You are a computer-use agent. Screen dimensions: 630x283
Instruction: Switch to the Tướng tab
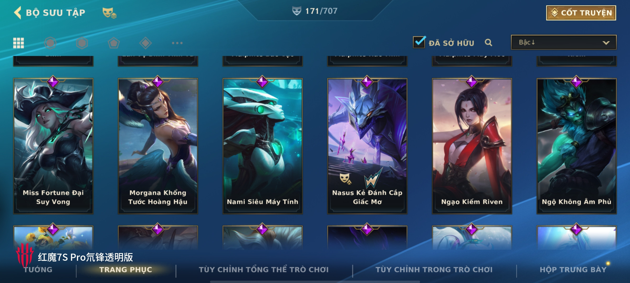pyautogui.click(x=38, y=270)
